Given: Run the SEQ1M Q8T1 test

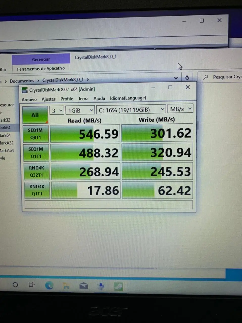Looking at the screenshot, I should pos(35,134).
